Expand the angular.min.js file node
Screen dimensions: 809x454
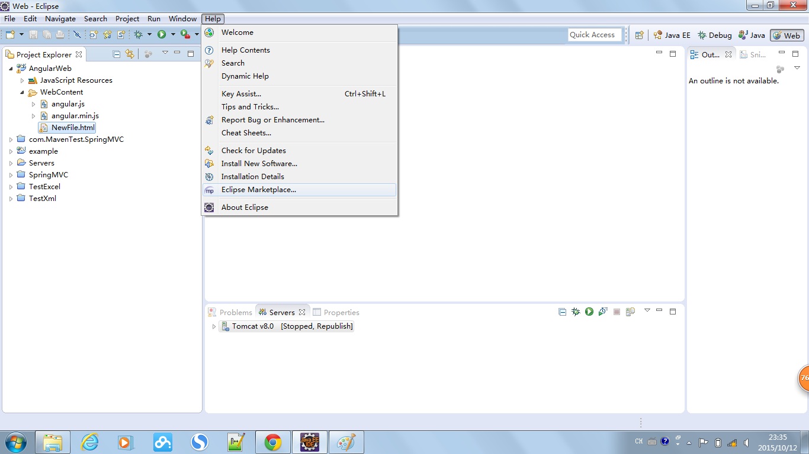click(34, 116)
